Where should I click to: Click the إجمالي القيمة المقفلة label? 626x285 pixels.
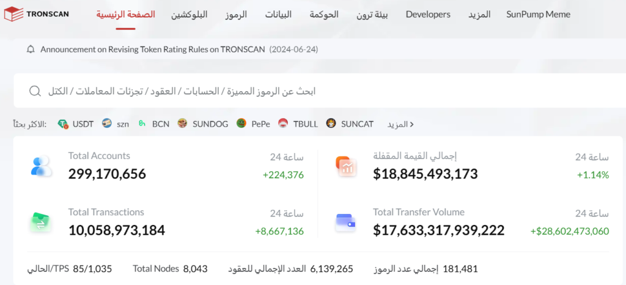[x=415, y=156]
